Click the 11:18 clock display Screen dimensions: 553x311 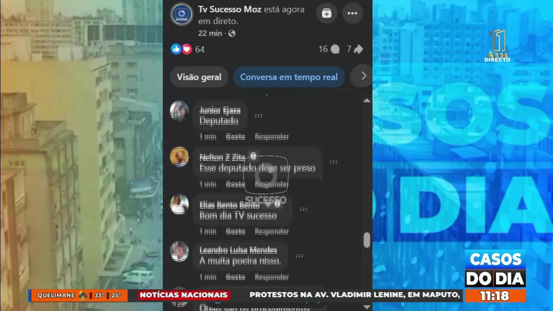tap(495, 295)
